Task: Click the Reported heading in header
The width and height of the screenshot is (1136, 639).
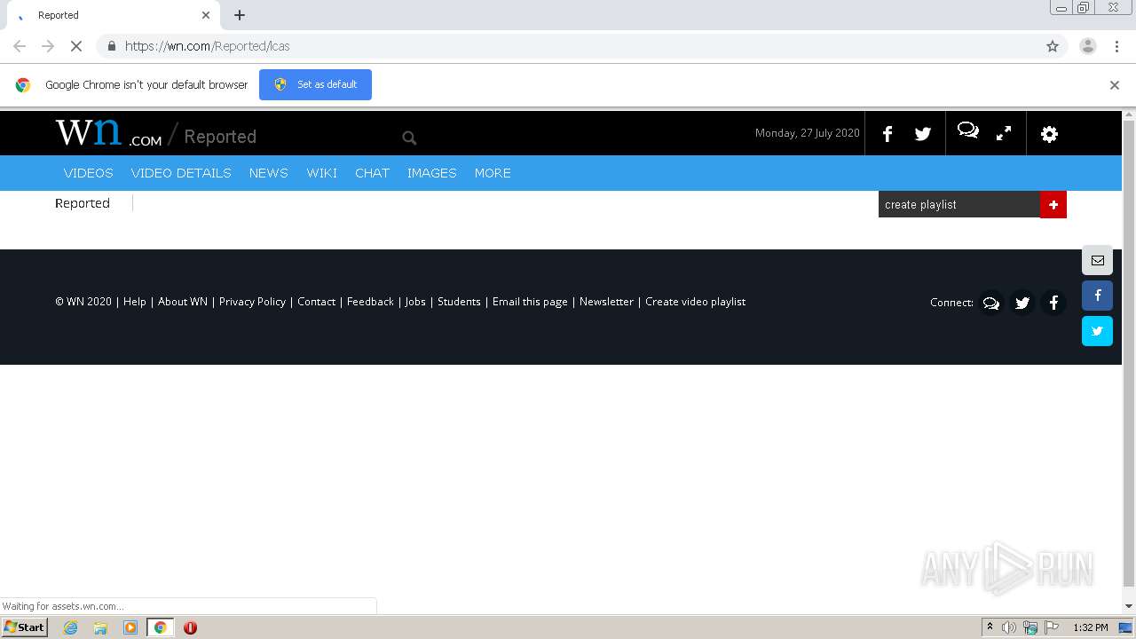Action: (x=220, y=137)
